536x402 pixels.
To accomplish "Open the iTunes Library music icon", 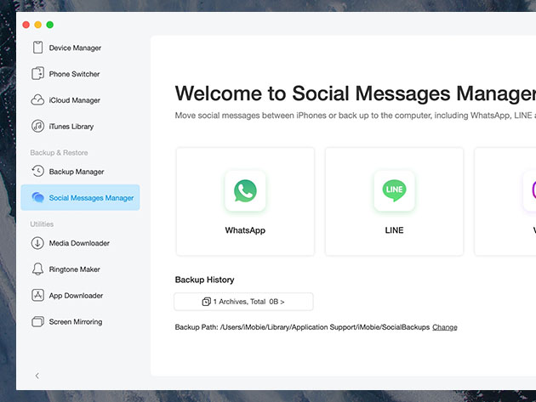I will coord(38,126).
